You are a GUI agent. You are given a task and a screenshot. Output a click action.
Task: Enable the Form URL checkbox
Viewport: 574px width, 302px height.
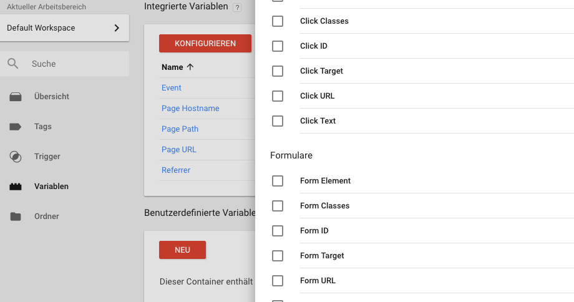[278, 280]
